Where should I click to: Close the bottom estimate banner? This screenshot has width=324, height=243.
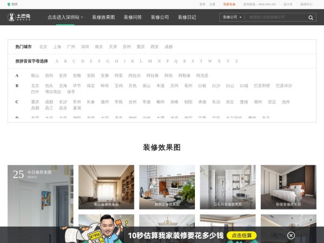coord(291,235)
